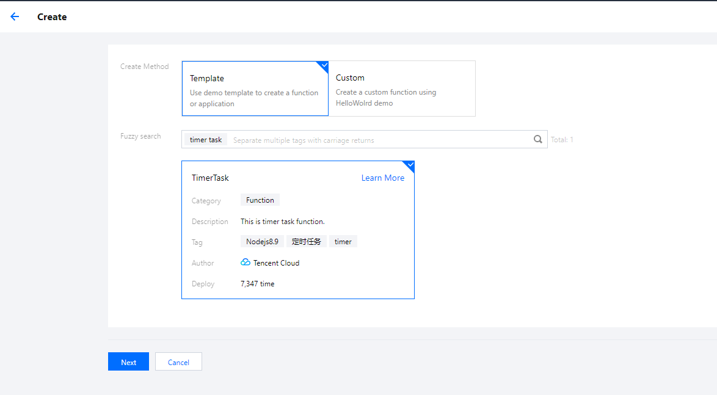Click the Tencent Cloud logo icon
The height and width of the screenshot is (395, 717).
(246, 263)
